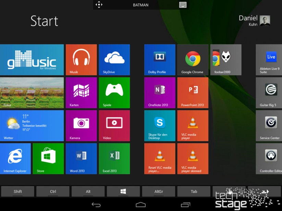Tap the Android recent apps button
This screenshot has height=211, width=282.
185,205
